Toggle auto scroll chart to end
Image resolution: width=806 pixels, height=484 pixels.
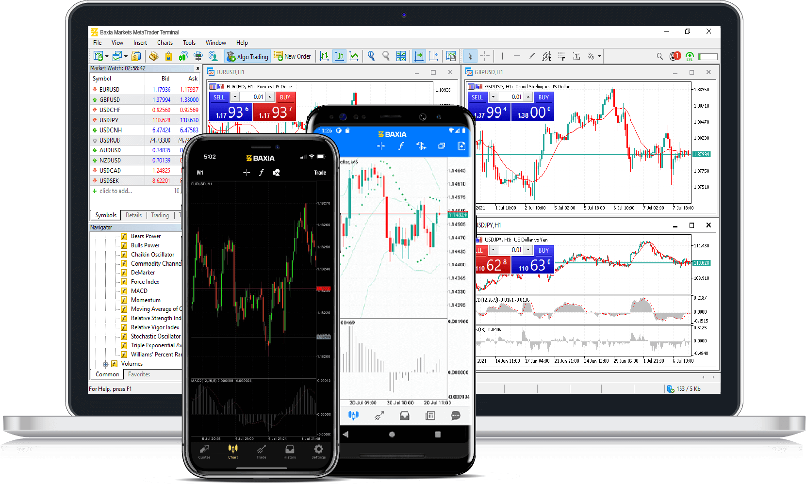coord(418,56)
